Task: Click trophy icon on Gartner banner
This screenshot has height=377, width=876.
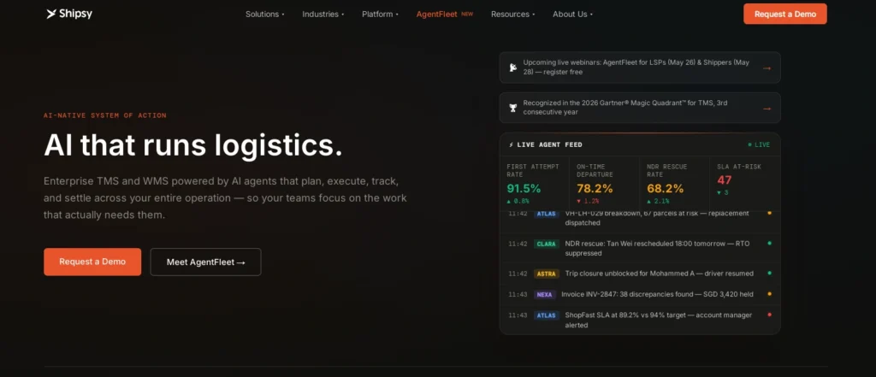Action: [513, 108]
